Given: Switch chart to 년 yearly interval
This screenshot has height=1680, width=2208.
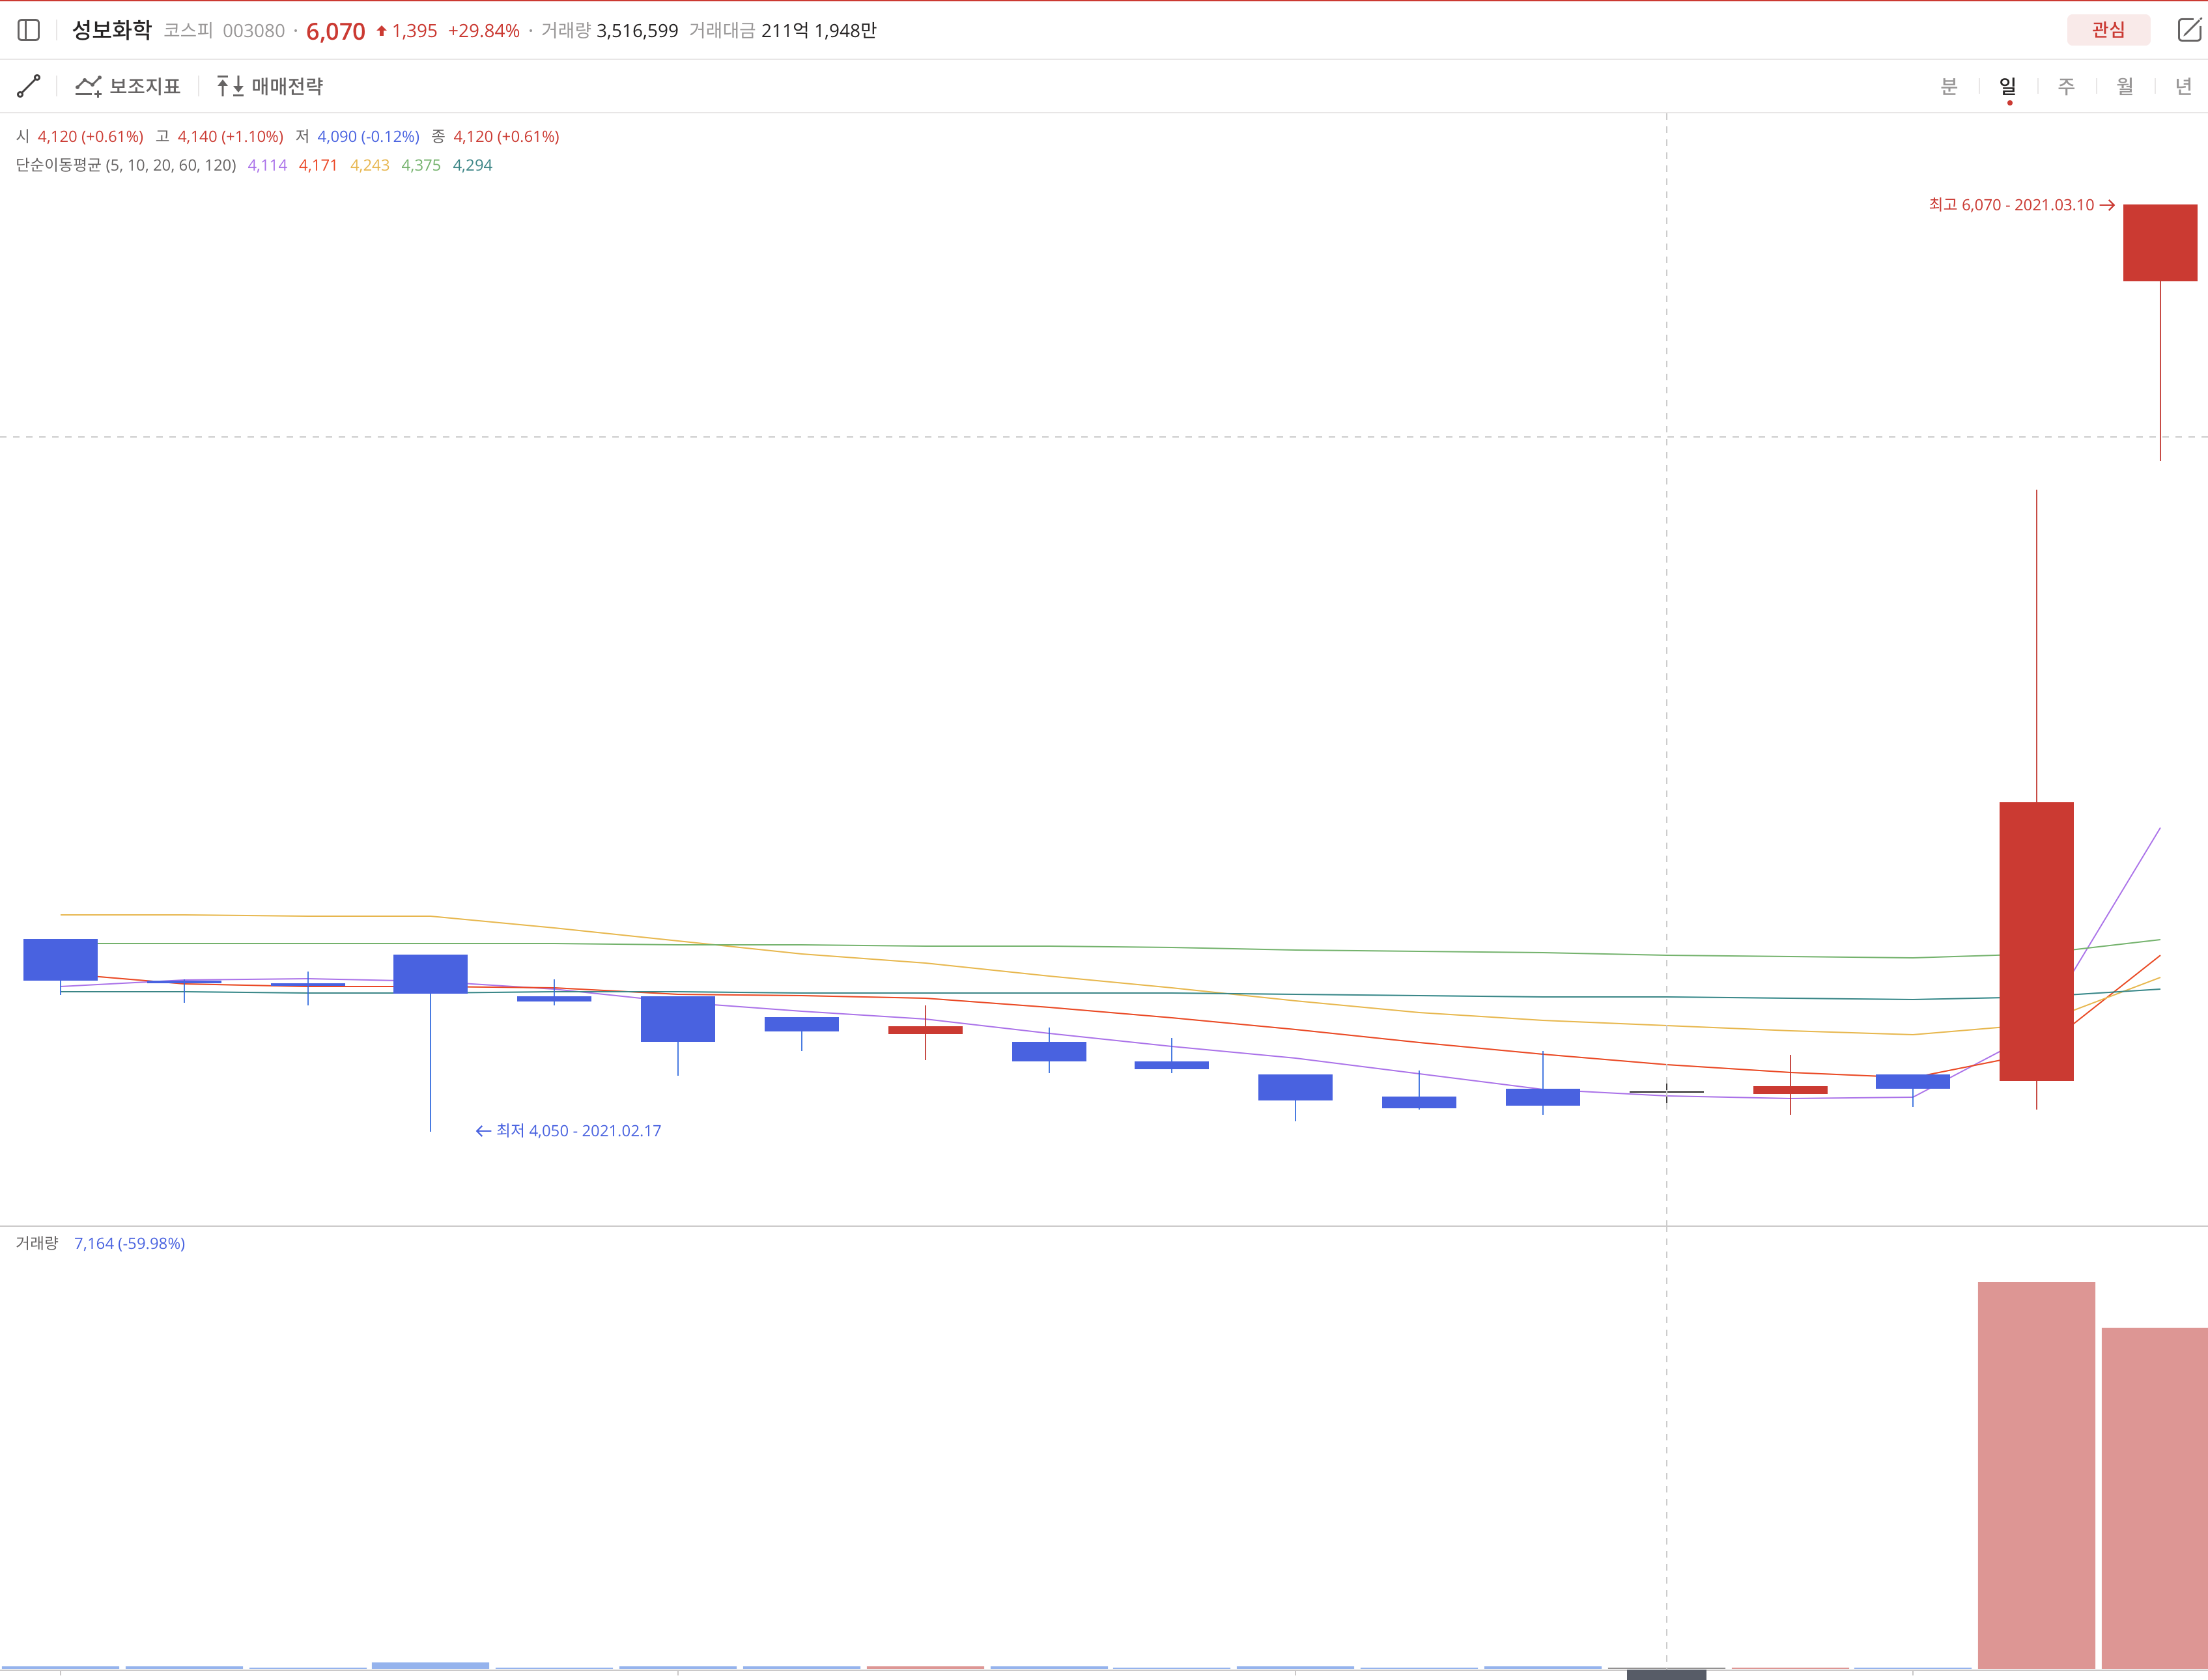Looking at the screenshot, I should [x=2183, y=86].
